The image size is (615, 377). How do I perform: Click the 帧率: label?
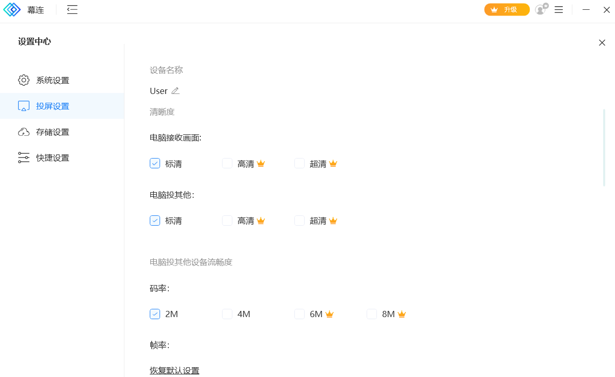[160, 345]
